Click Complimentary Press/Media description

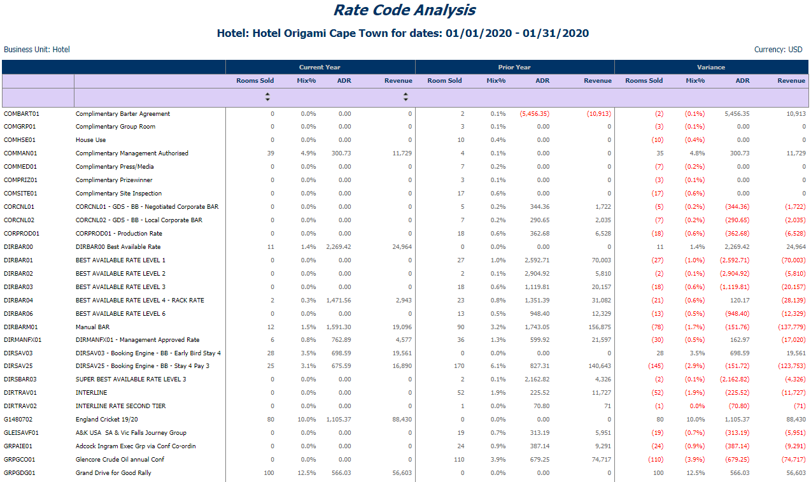tap(115, 167)
